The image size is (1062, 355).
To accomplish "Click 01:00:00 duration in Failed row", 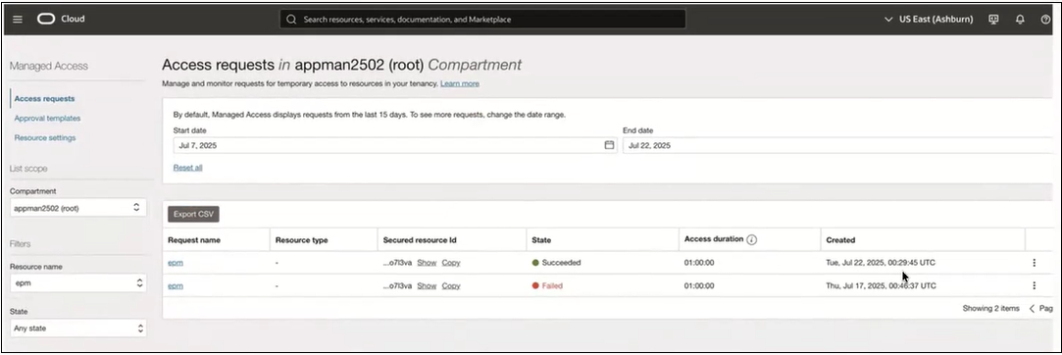I will pos(699,286).
